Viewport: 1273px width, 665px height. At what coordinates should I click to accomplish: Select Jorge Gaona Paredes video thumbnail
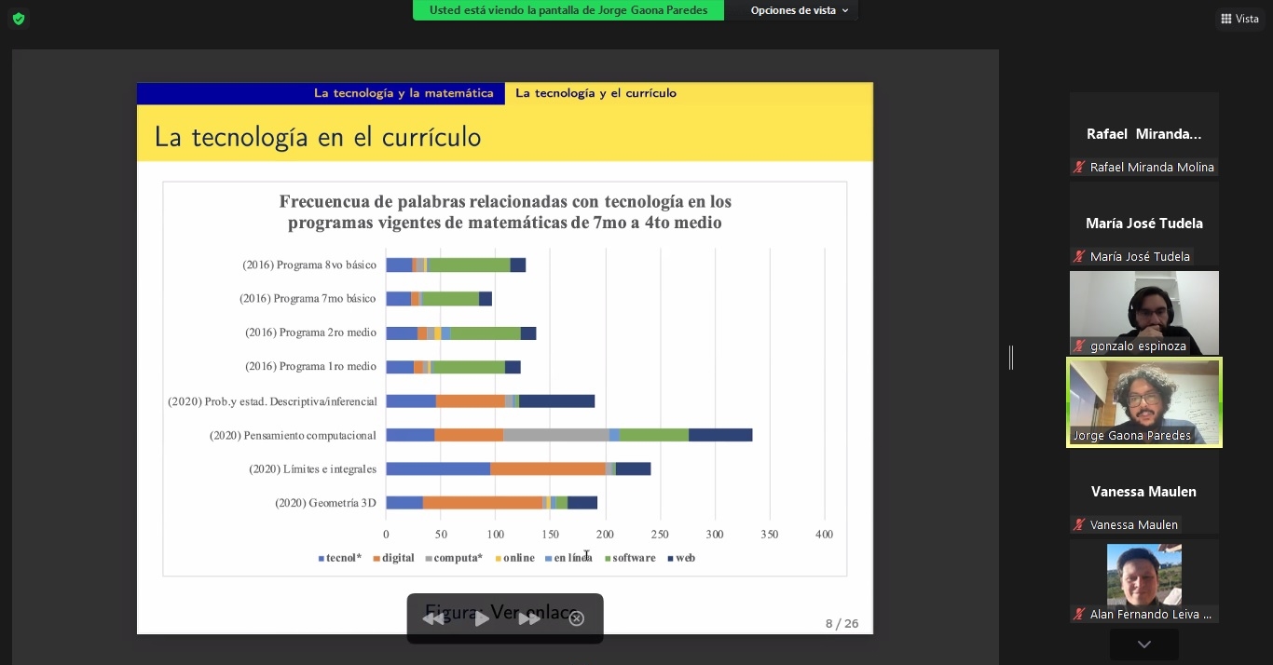coord(1144,402)
